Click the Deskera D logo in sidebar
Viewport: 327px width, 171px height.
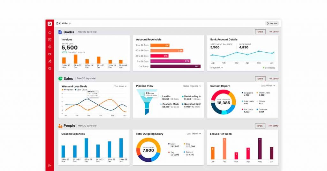tap(49, 24)
